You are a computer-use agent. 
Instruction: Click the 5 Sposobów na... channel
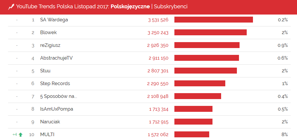pyautogui.click(x=59, y=96)
